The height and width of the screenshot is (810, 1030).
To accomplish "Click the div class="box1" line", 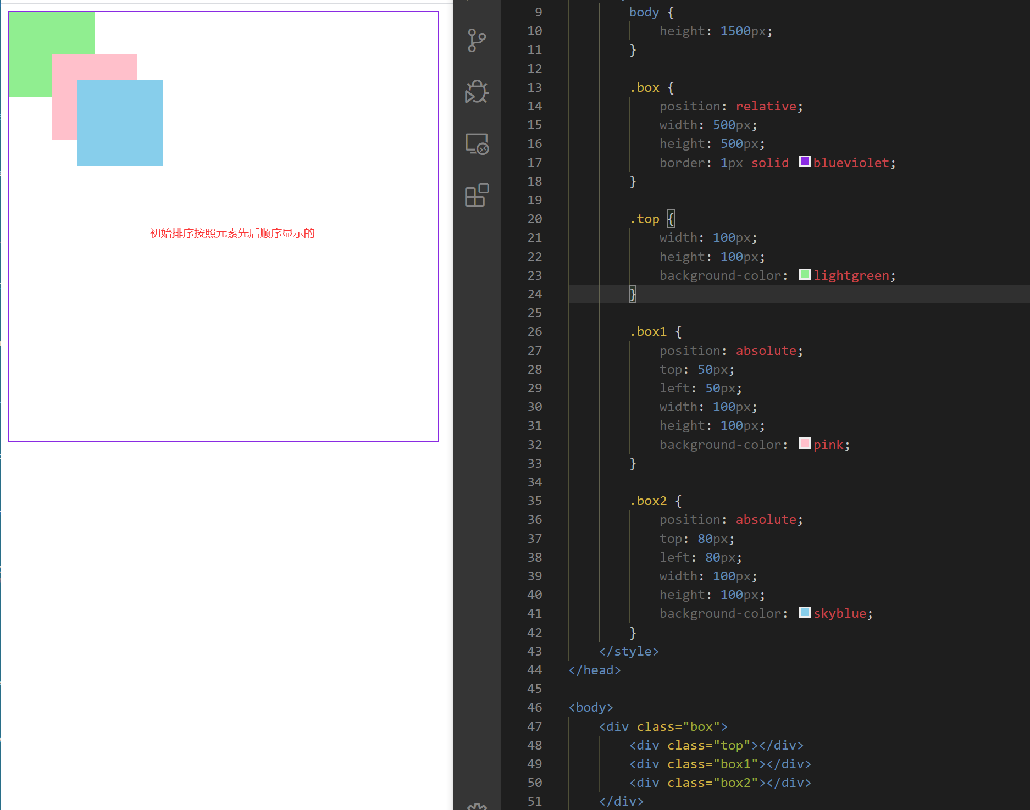I will [720, 764].
